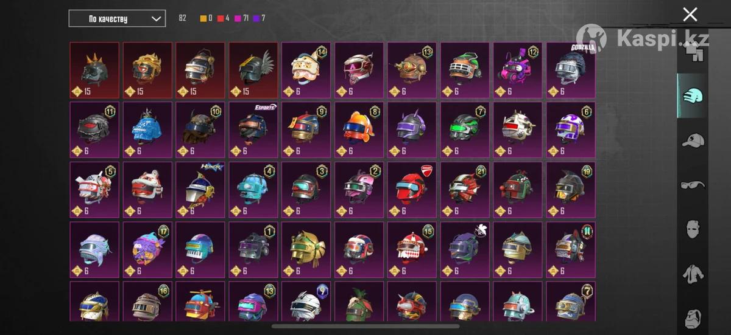Open the sunglasses category icon
This screenshot has height=335, width=731.
(x=693, y=184)
